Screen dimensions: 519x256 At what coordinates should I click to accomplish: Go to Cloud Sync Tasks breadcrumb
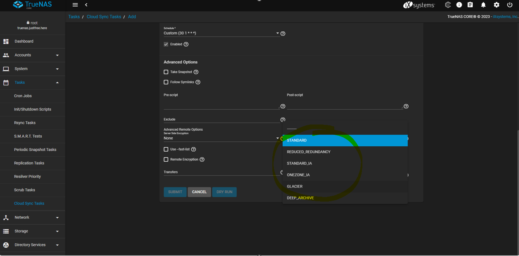point(104,17)
